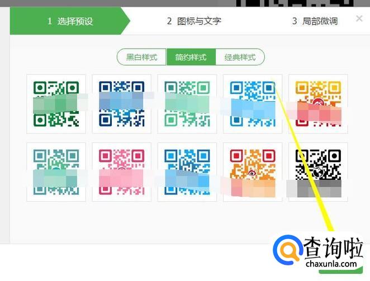This screenshot has height=281, width=370.
Task: Choose the navy blue QR code preset
Action: [121, 104]
